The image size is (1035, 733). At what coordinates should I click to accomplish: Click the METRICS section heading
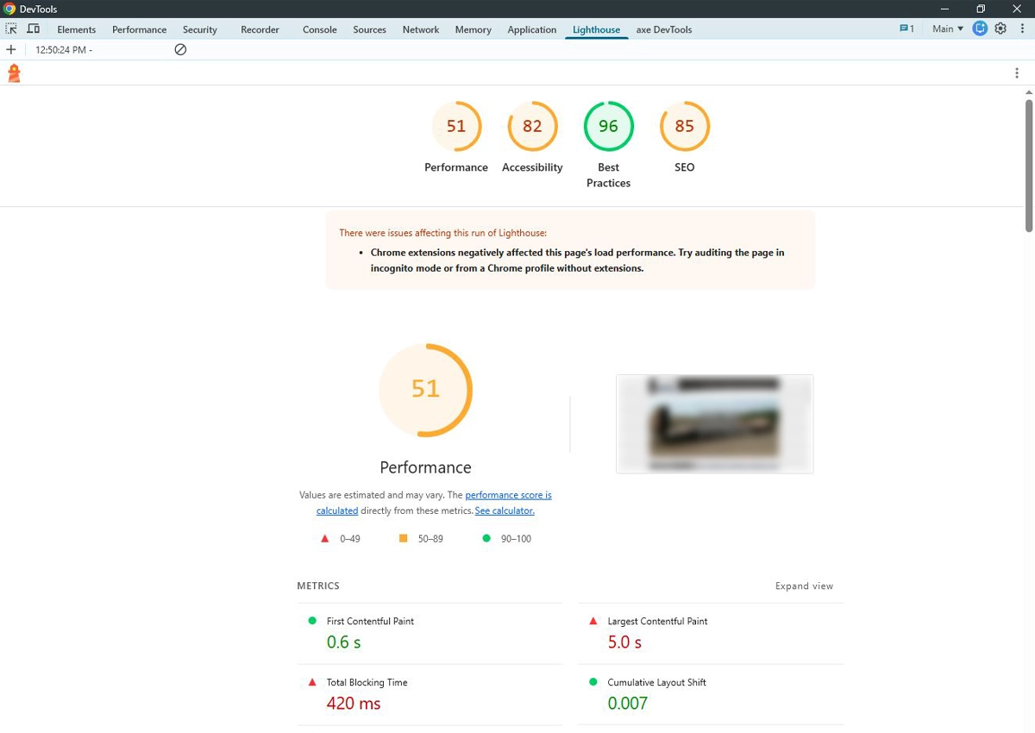[318, 586]
